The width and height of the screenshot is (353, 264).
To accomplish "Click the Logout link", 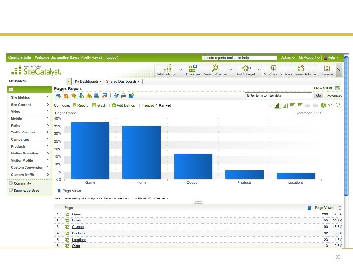I will pos(112,58).
